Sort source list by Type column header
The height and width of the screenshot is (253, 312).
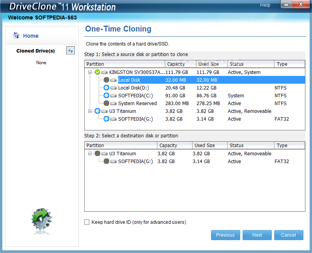tap(289, 64)
